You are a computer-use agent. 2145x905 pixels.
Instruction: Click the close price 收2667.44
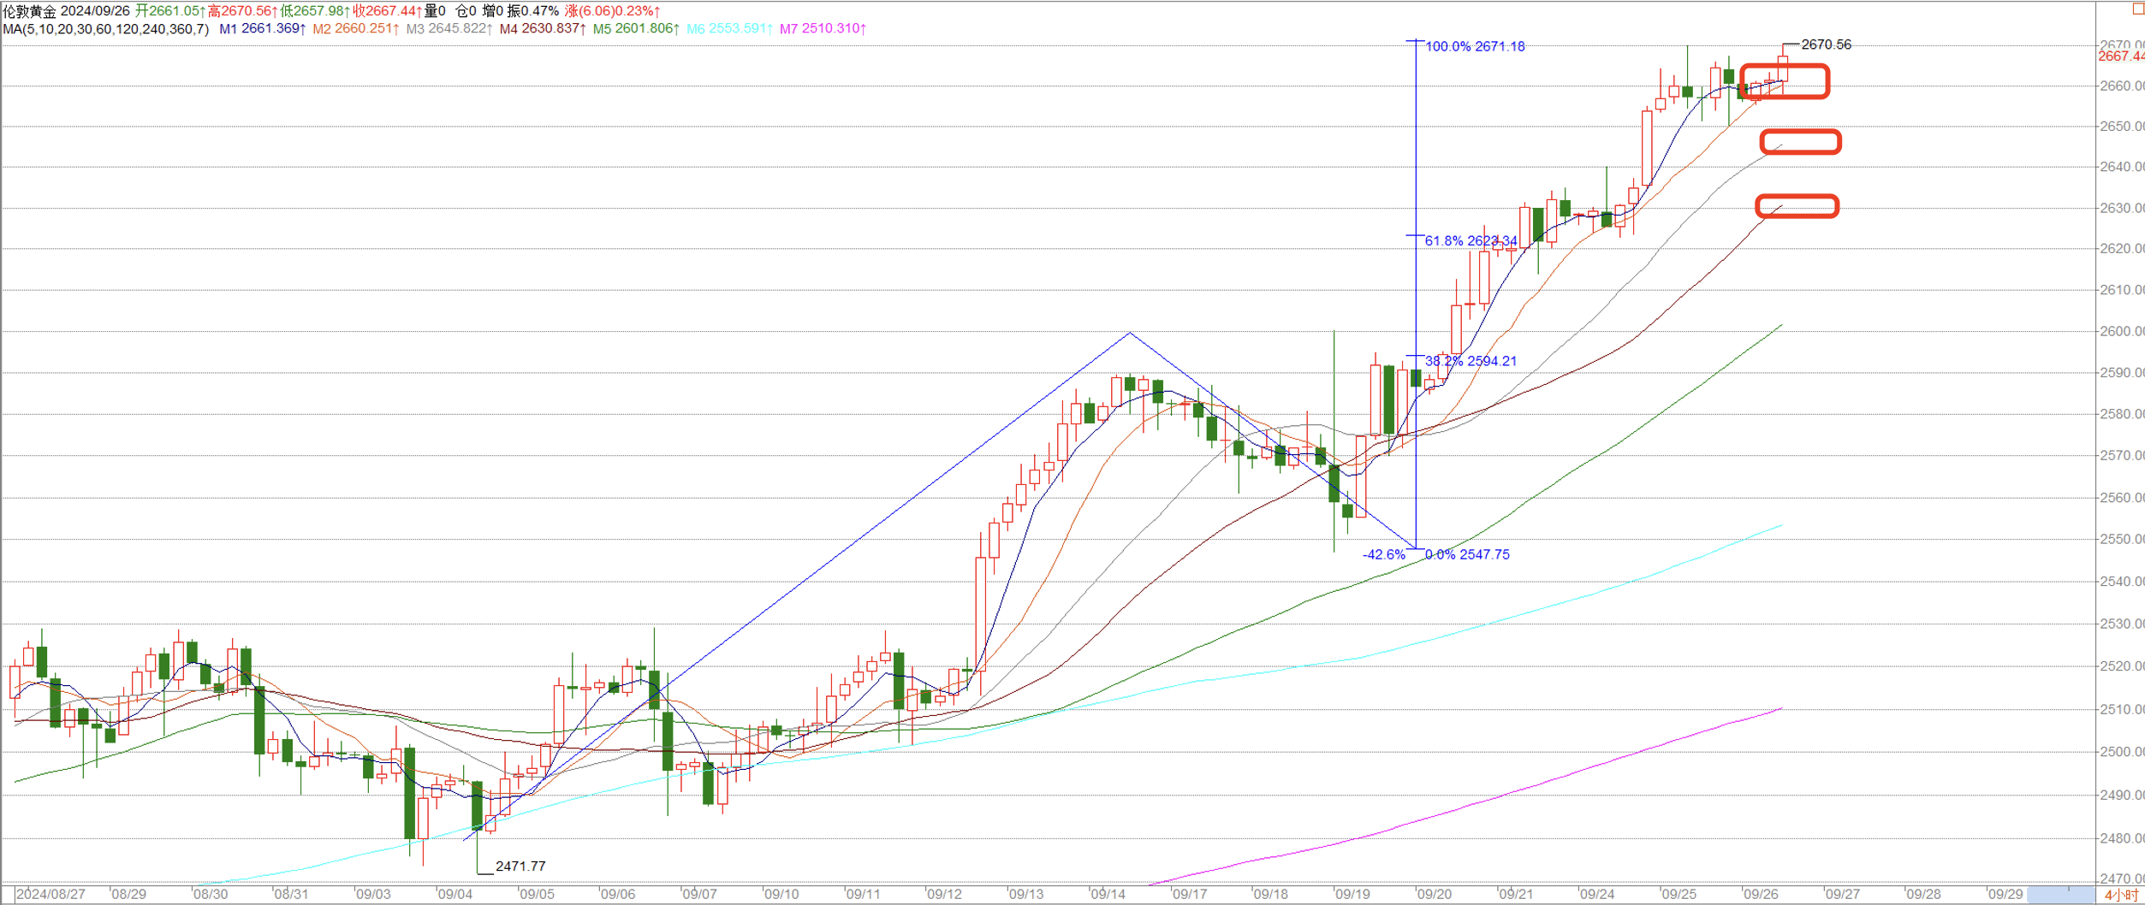(388, 11)
